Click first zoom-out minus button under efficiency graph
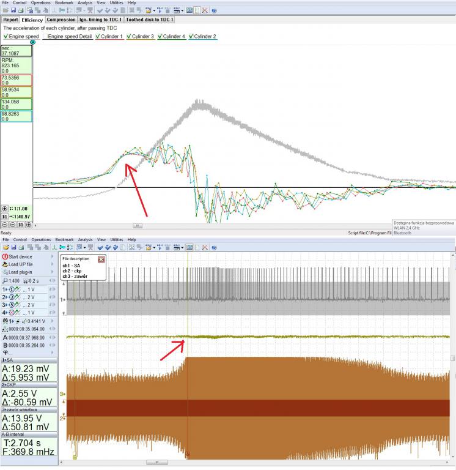Screen dimensions: 456x470 (x=5, y=225)
